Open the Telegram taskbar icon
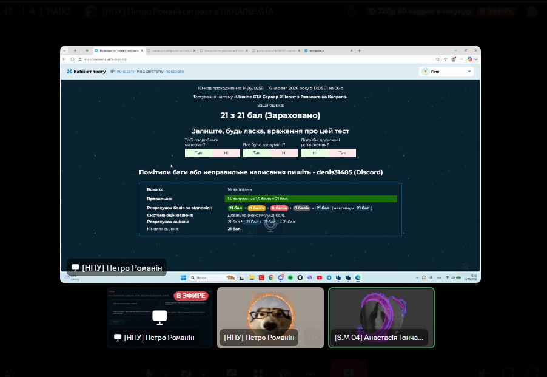 click(329, 278)
